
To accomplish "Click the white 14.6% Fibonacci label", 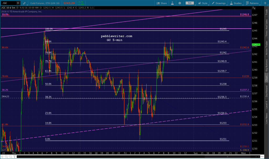I will point(48,123).
